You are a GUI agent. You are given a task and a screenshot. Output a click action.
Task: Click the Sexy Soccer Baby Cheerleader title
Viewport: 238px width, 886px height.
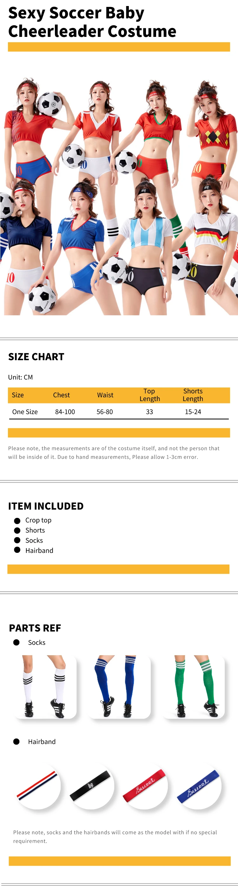point(92,22)
